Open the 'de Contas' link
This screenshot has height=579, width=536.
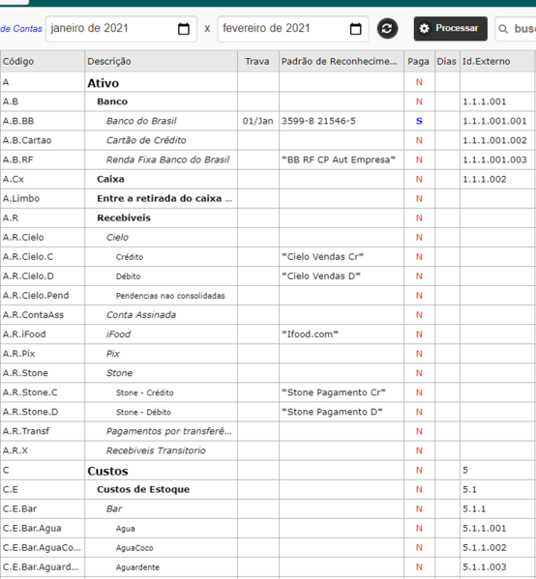pos(21,29)
